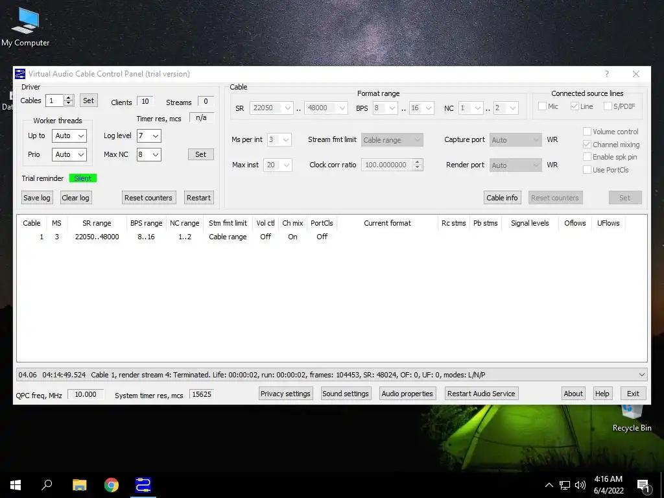Open the Prio worker threads dropdown

point(69,154)
